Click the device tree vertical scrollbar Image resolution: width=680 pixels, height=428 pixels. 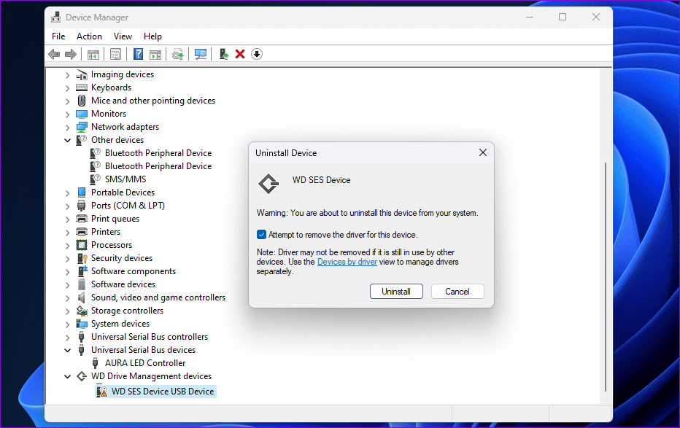coord(606,277)
